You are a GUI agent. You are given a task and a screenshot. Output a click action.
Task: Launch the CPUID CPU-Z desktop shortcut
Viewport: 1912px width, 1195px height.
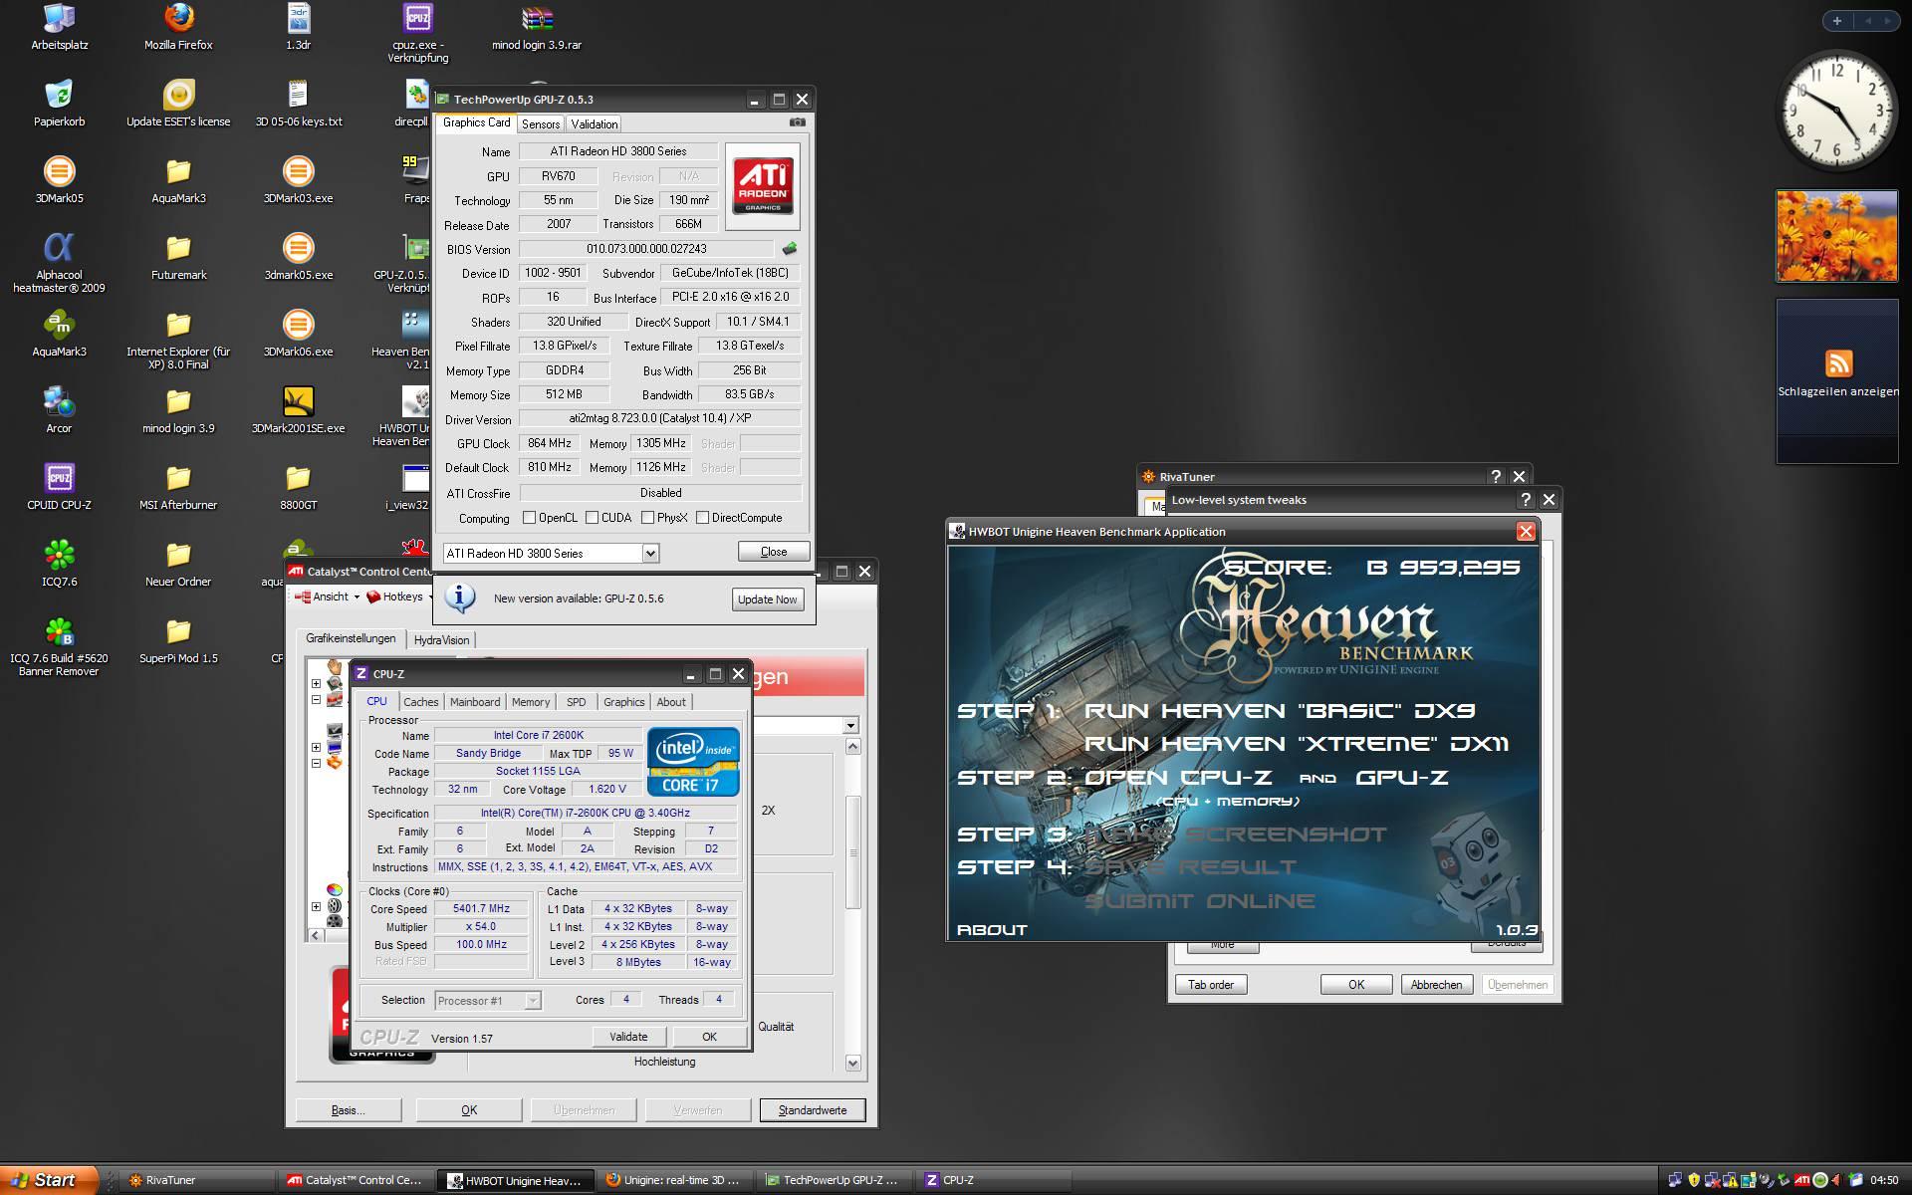[x=59, y=487]
